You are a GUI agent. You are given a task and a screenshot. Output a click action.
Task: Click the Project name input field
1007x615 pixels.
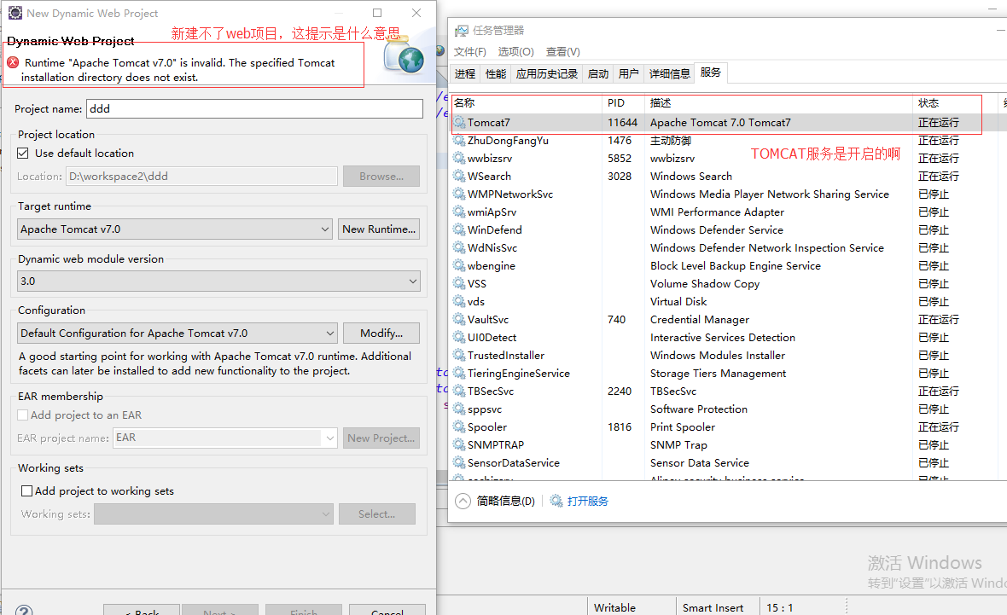255,108
